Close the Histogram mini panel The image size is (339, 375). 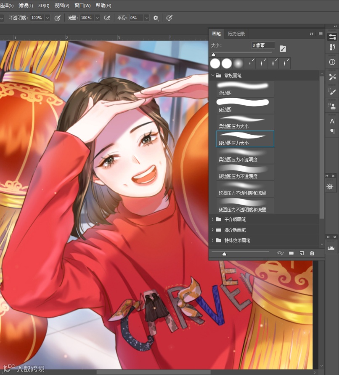pos(335,237)
